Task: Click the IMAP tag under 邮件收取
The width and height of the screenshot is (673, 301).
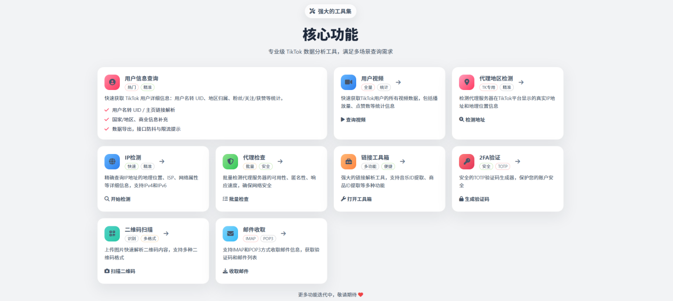Action: click(251, 239)
